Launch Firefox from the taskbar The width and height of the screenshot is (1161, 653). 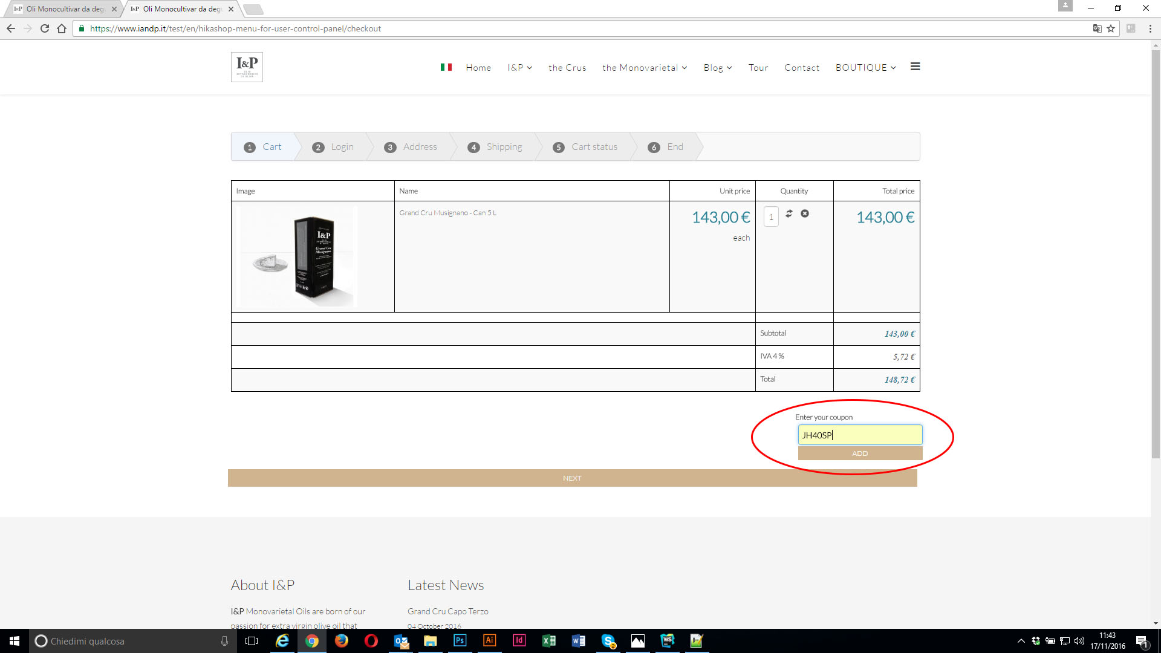click(x=342, y=640)
